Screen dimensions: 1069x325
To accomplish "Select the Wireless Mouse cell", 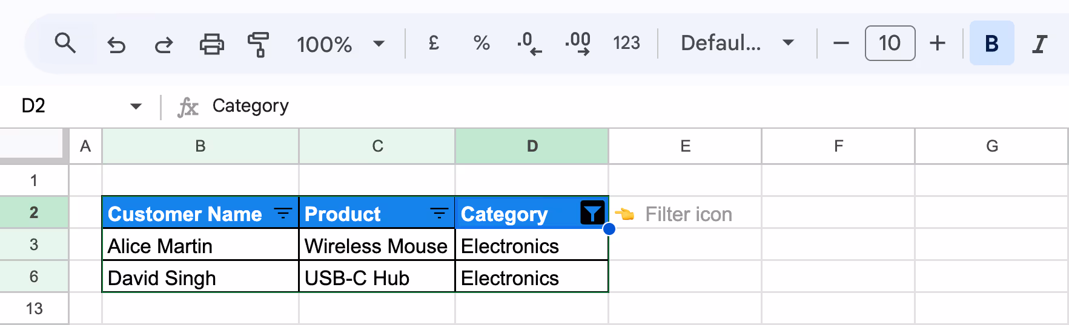I will point(377,245).
